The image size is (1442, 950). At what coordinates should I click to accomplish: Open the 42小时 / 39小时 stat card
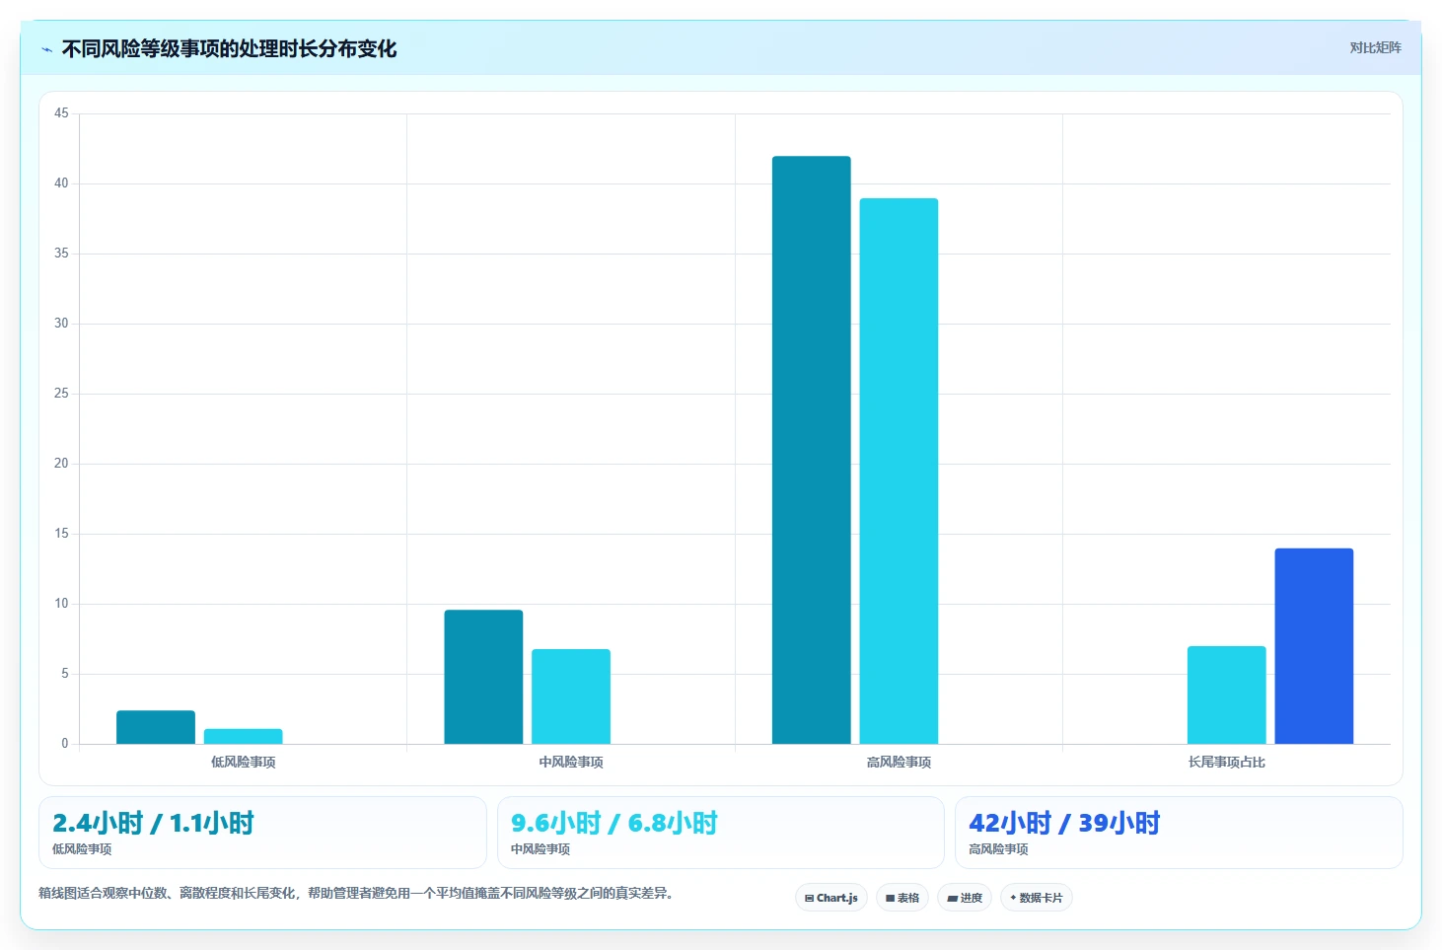tap(1179, 833)
